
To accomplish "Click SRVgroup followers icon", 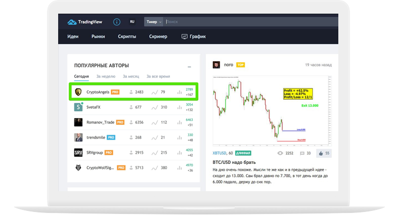I will (131, 153).
